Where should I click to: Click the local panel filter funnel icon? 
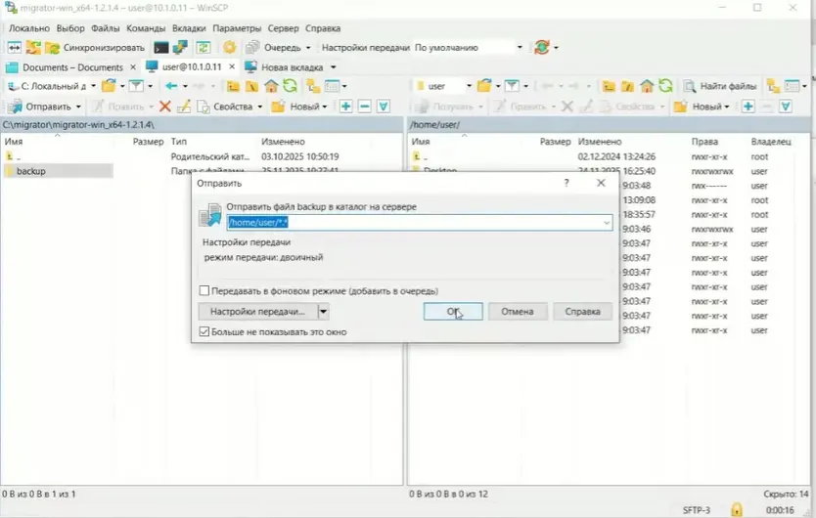click(x=136, y=86)
